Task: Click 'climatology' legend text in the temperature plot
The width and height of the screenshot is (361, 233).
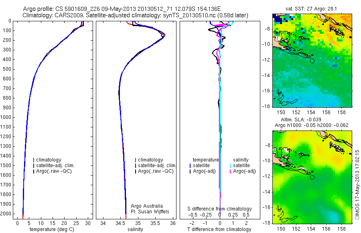Action: click(x=49, y=160)
